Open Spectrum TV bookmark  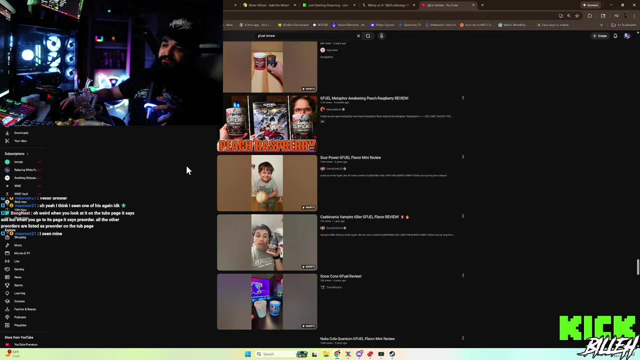(x=410, y=25)
